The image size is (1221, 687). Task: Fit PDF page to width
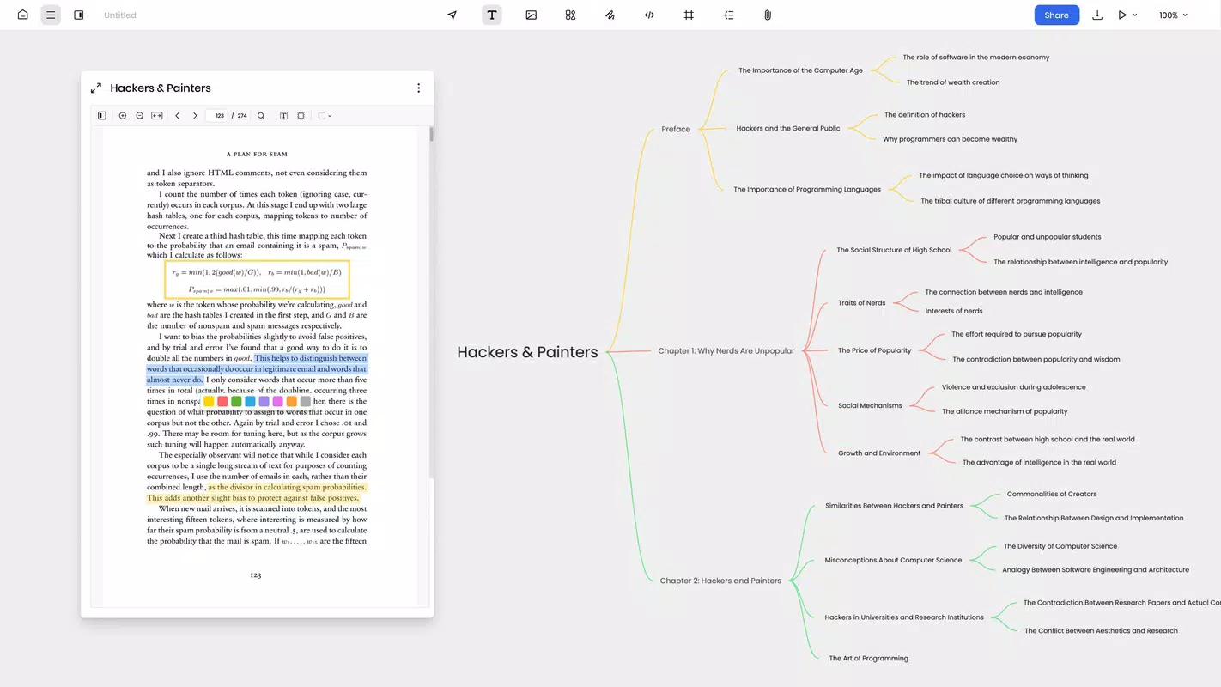pyautogui.click(x=157, y=115)
